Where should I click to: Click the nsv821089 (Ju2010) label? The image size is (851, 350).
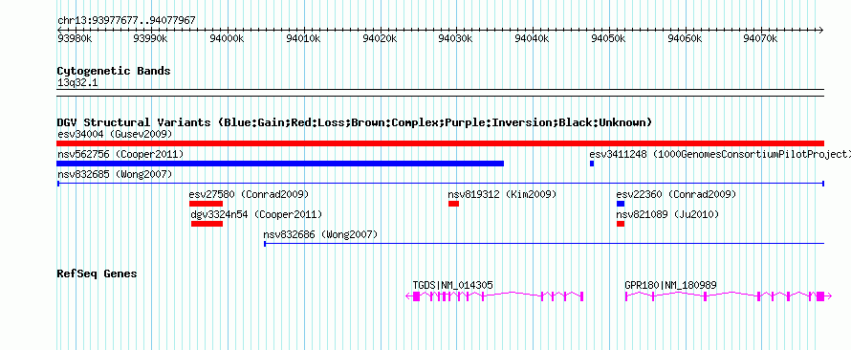point(667,214)
